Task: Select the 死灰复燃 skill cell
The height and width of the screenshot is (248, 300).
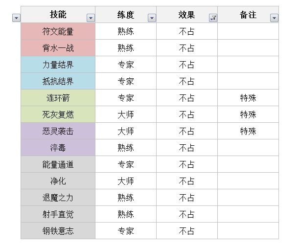Action: pos(58,115)
